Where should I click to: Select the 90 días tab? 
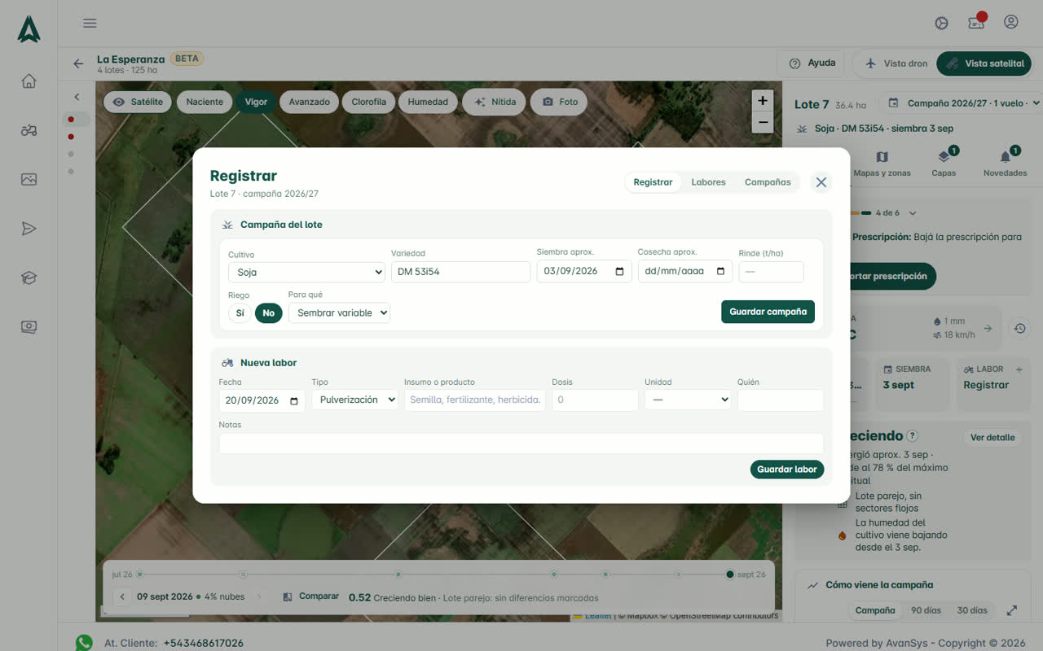point(926,610)
